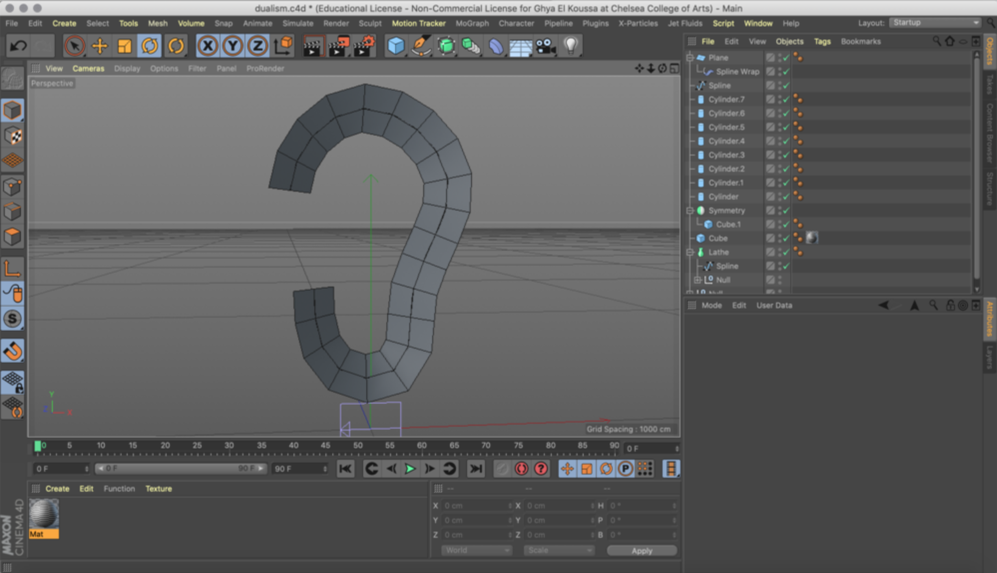Add a Cube primitive object
997x573 pixels.
point(396,46)
